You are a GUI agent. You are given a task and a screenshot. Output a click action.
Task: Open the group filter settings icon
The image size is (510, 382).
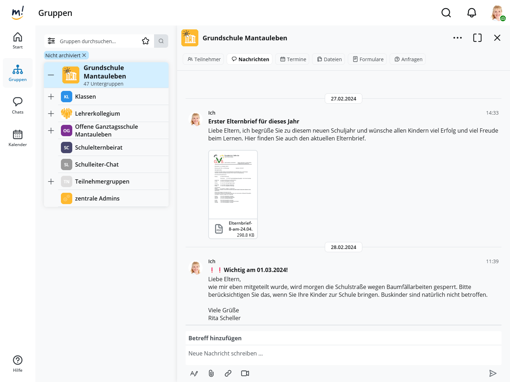[51, 41]
